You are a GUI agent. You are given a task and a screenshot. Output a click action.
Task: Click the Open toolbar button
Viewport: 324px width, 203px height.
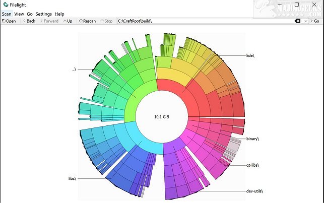pyautogui.click(x=9, y=21)
